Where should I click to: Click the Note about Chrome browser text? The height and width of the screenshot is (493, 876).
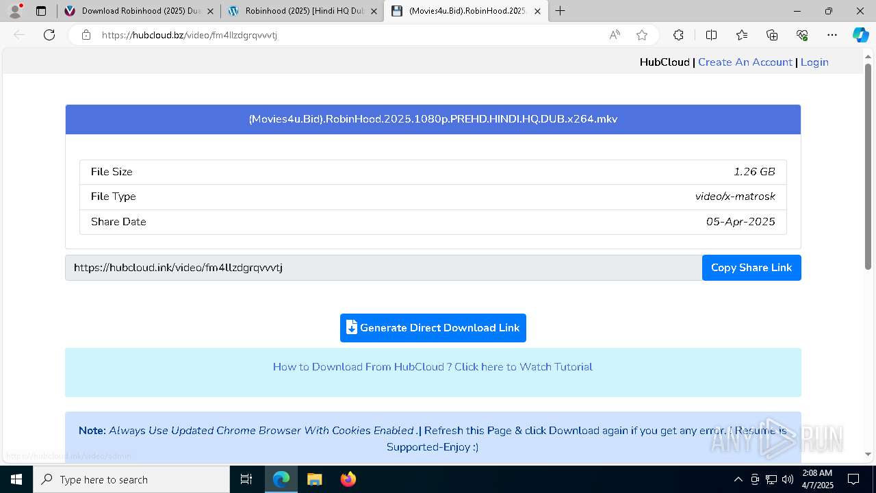433,439
